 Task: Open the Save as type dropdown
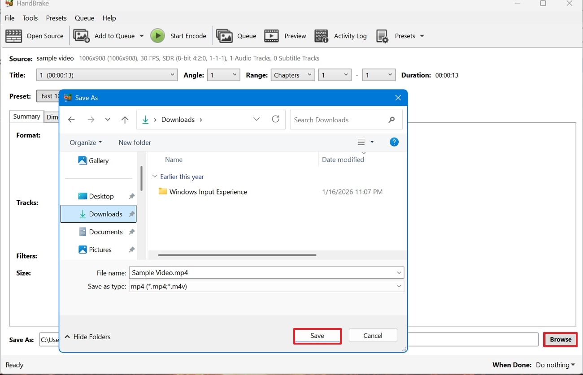399,286
